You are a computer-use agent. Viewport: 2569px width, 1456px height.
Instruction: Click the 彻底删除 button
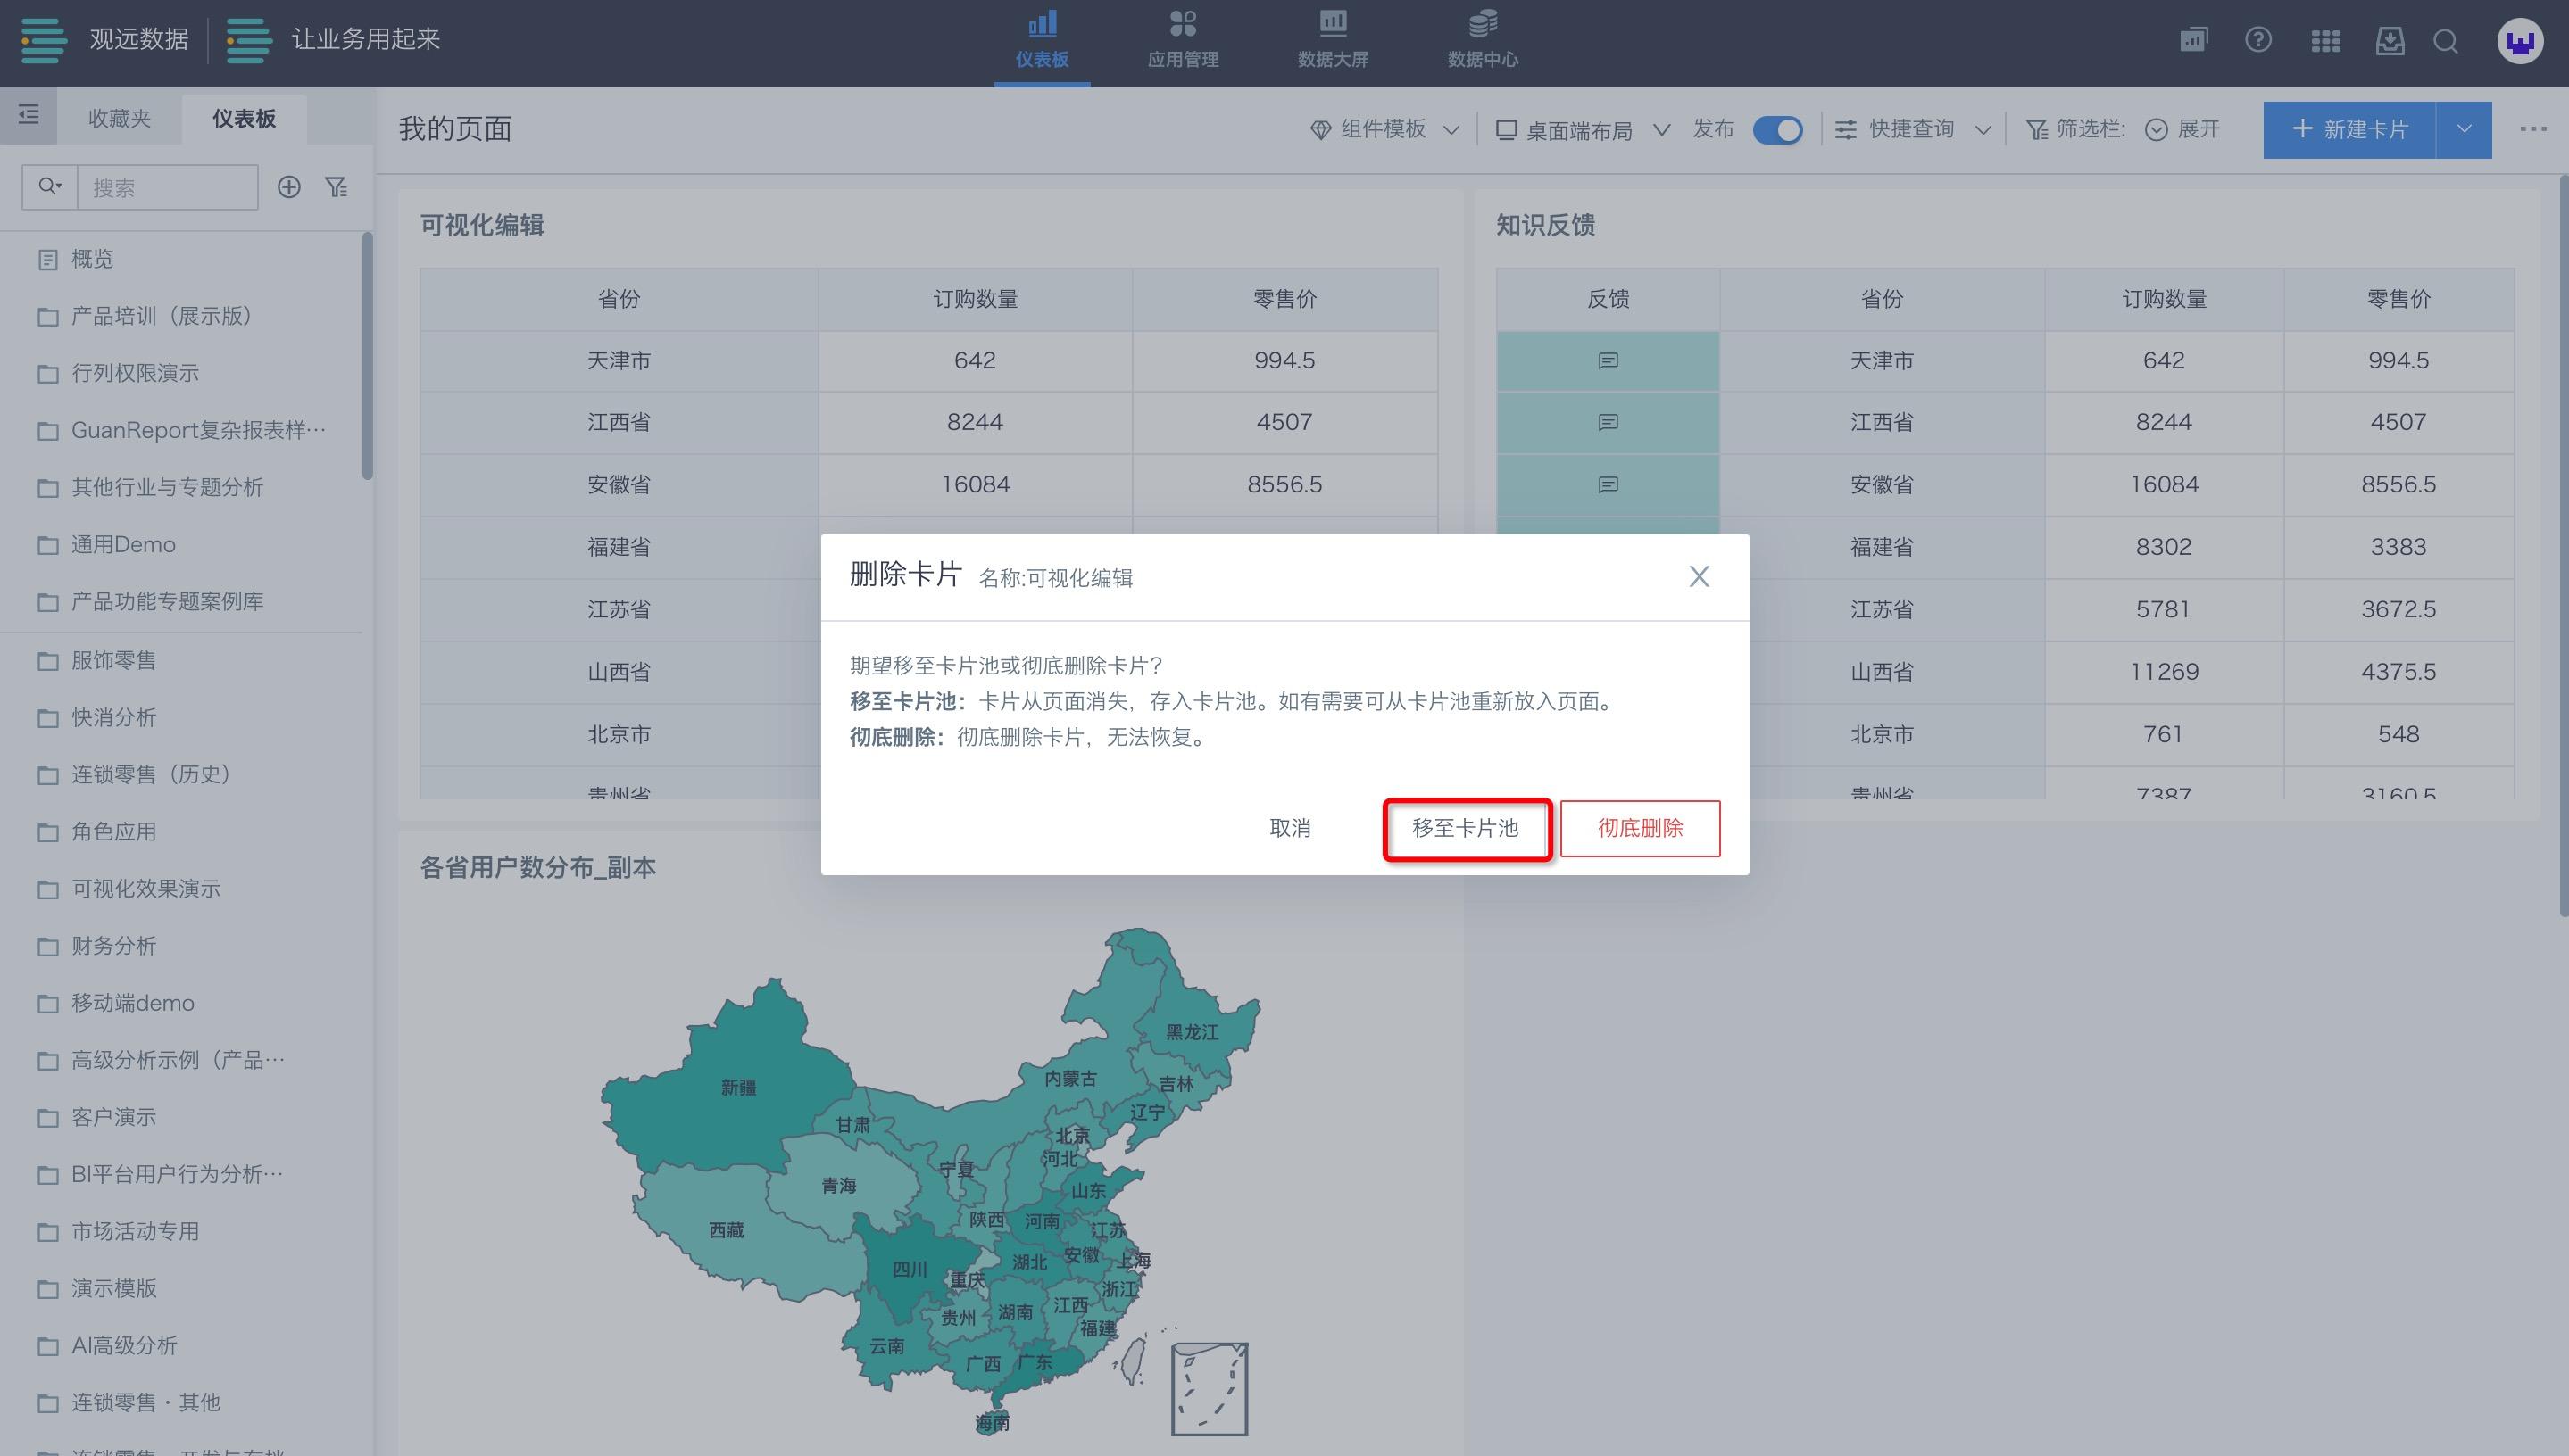pos(1640,828)
